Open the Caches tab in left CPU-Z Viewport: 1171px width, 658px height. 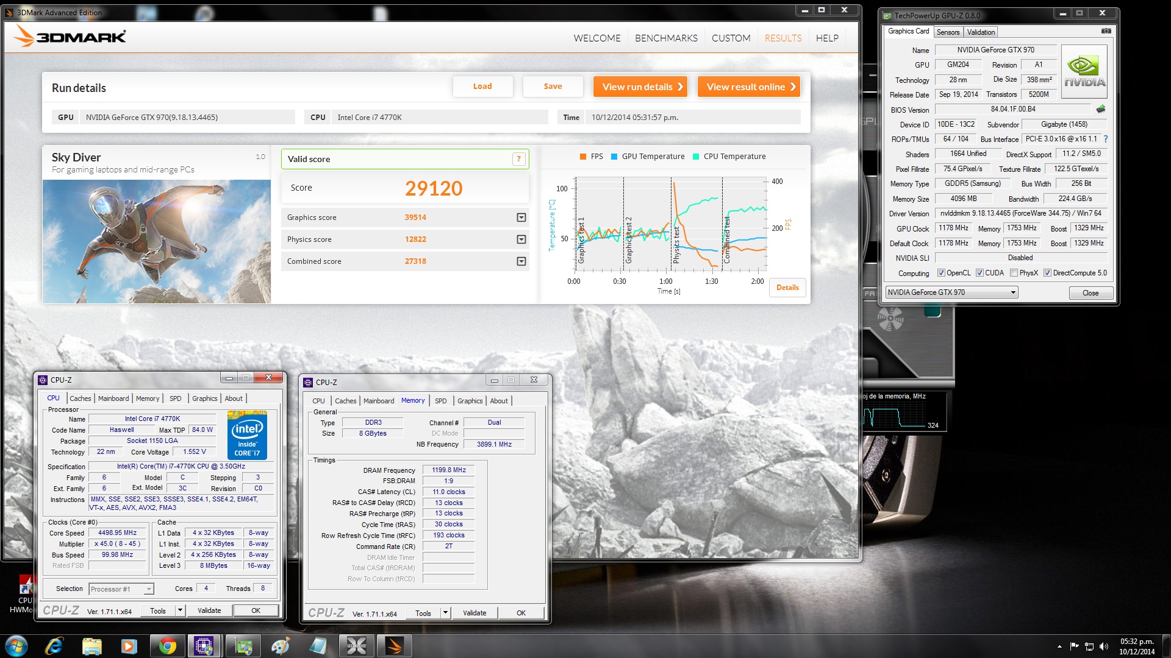click(80, 398)
